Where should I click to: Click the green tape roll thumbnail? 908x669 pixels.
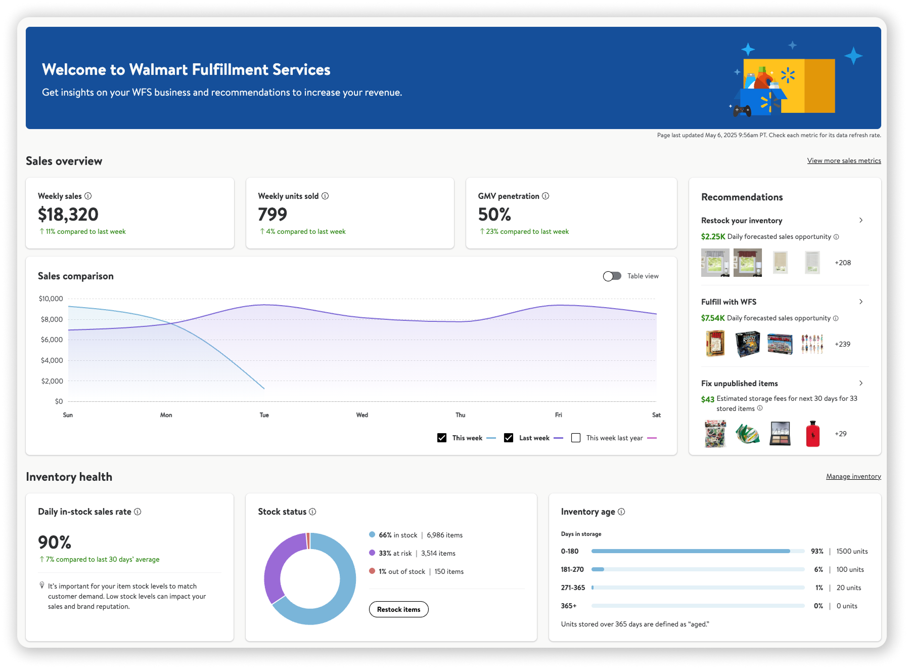(748, 434)
